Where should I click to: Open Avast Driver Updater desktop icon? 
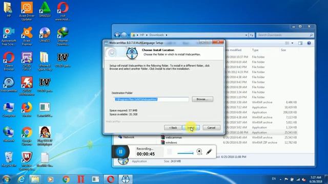27,11
